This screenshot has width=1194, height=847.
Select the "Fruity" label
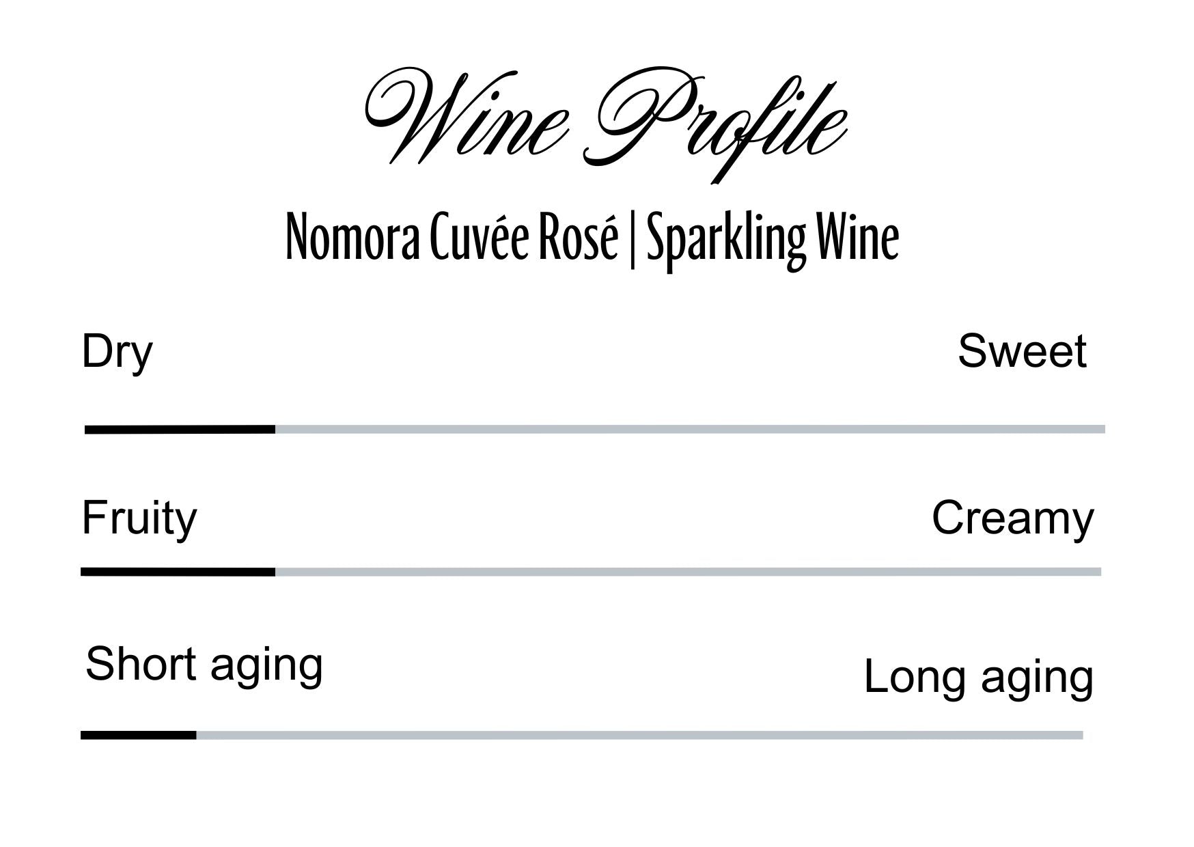coord(139,519)
